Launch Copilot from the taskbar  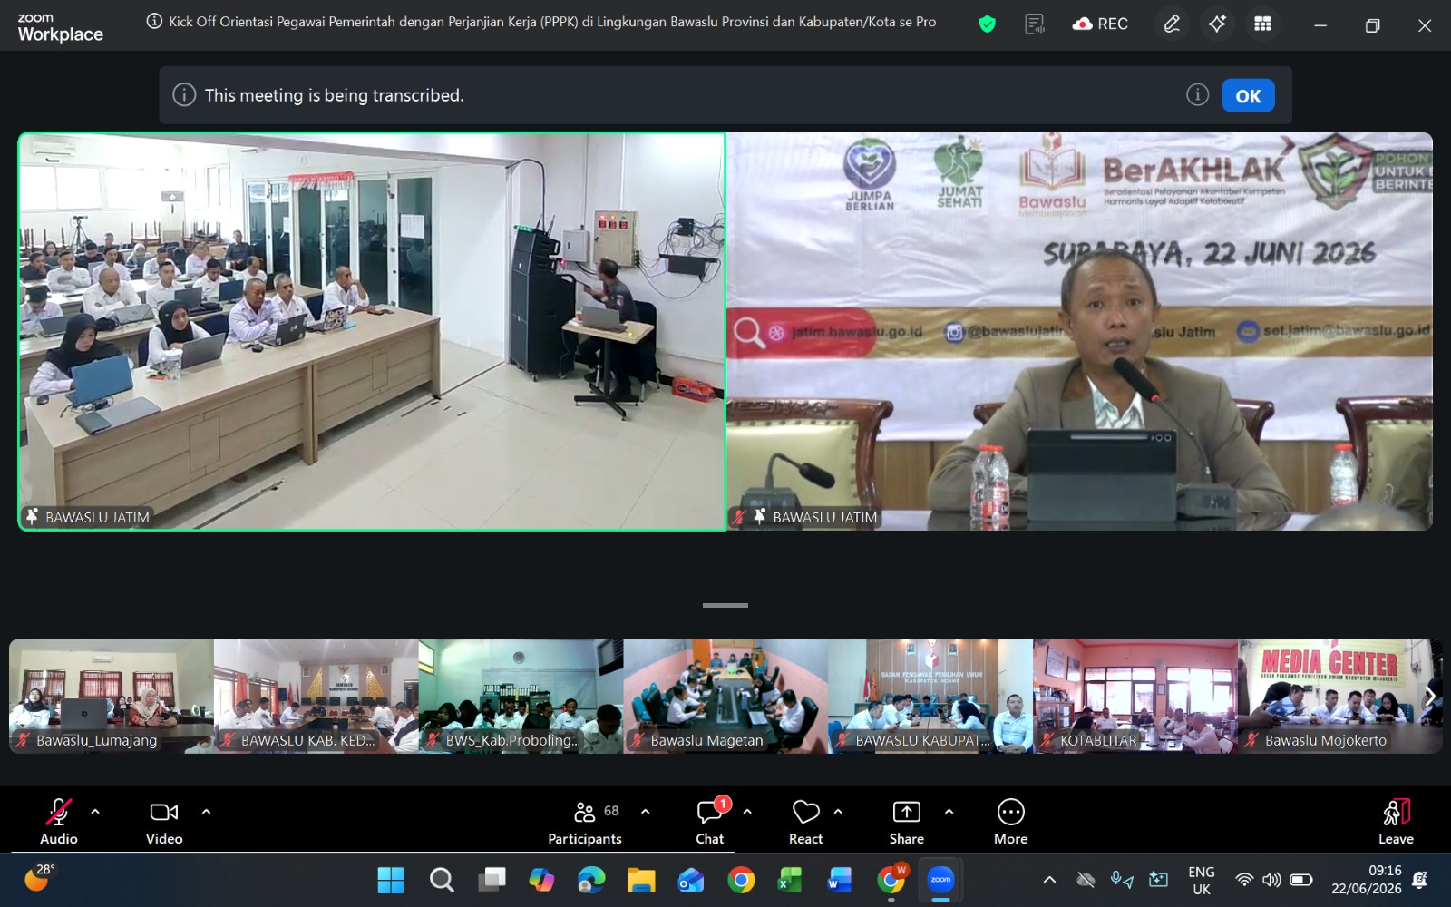pyautogui.click(x=541, y=880)
